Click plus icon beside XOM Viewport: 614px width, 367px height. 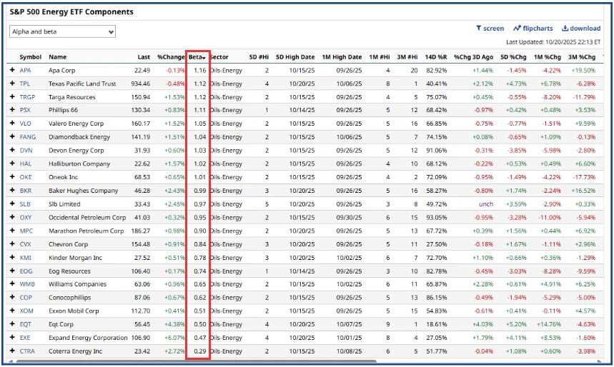(11, 311)
